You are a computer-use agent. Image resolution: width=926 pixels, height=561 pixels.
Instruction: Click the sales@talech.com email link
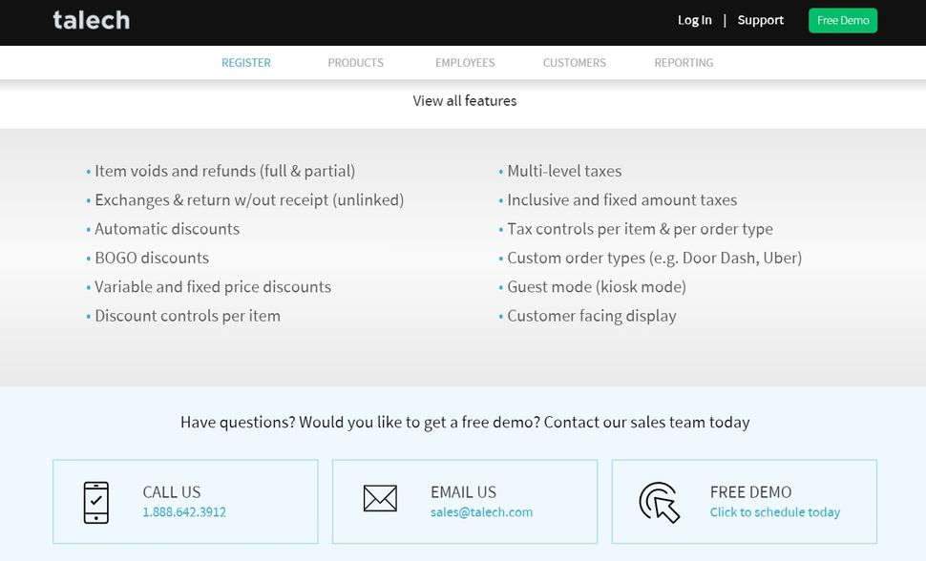481,512
